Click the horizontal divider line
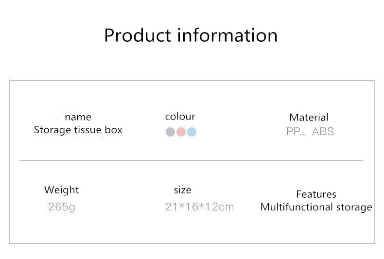Viewport: 384px width, 259px height. (x=191, y=160)
